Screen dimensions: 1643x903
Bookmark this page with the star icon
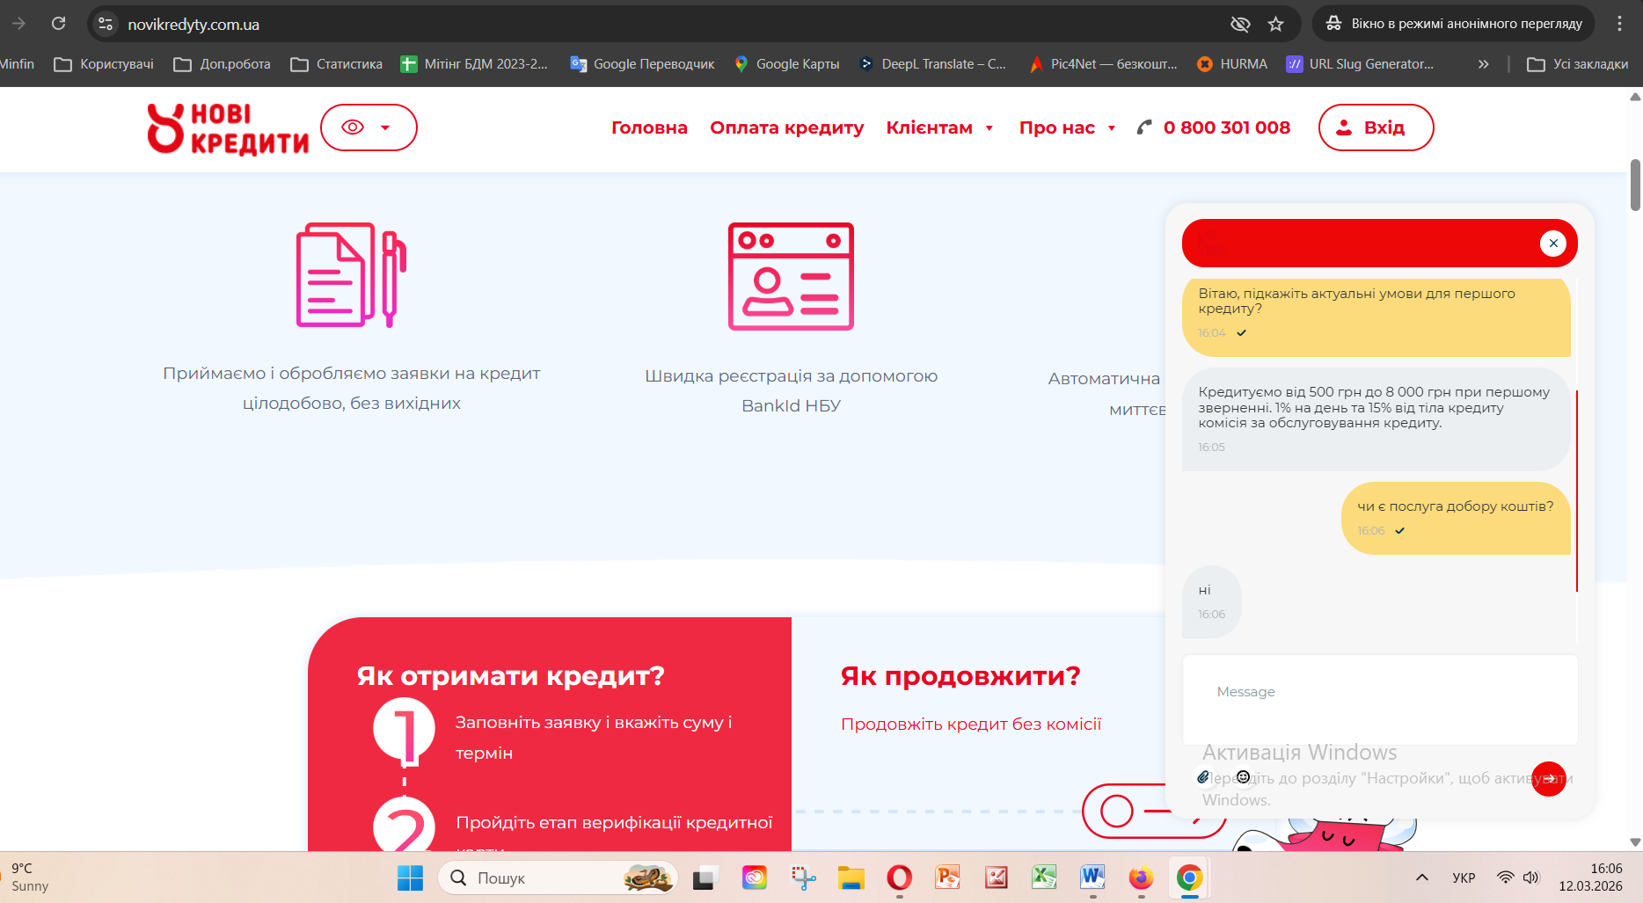pos(1276,24)
